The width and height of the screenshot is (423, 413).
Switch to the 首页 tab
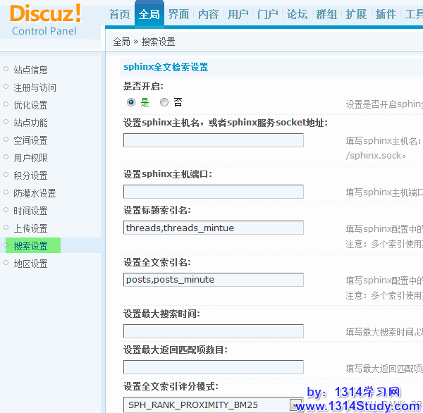(x=120, y=14)
